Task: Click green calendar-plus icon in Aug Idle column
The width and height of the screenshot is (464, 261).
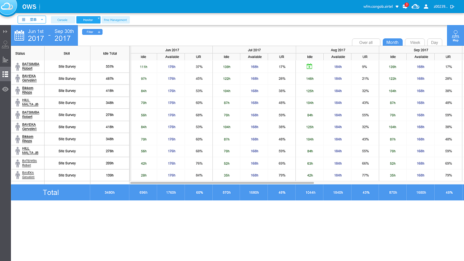Action: (x=309, y=66)
